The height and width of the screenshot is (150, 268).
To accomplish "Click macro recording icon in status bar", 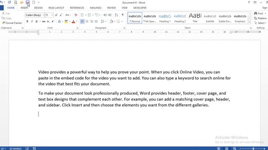I will pos(34,148).
